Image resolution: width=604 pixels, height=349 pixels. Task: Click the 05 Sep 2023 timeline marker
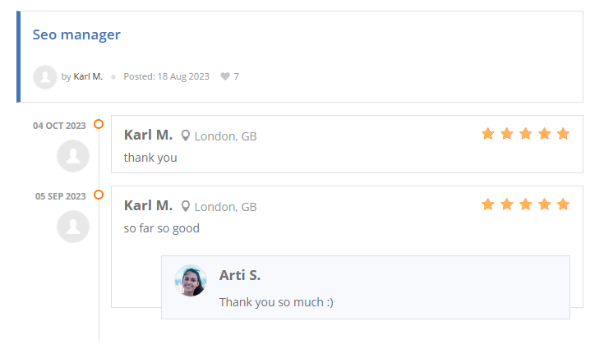(99, 195)
